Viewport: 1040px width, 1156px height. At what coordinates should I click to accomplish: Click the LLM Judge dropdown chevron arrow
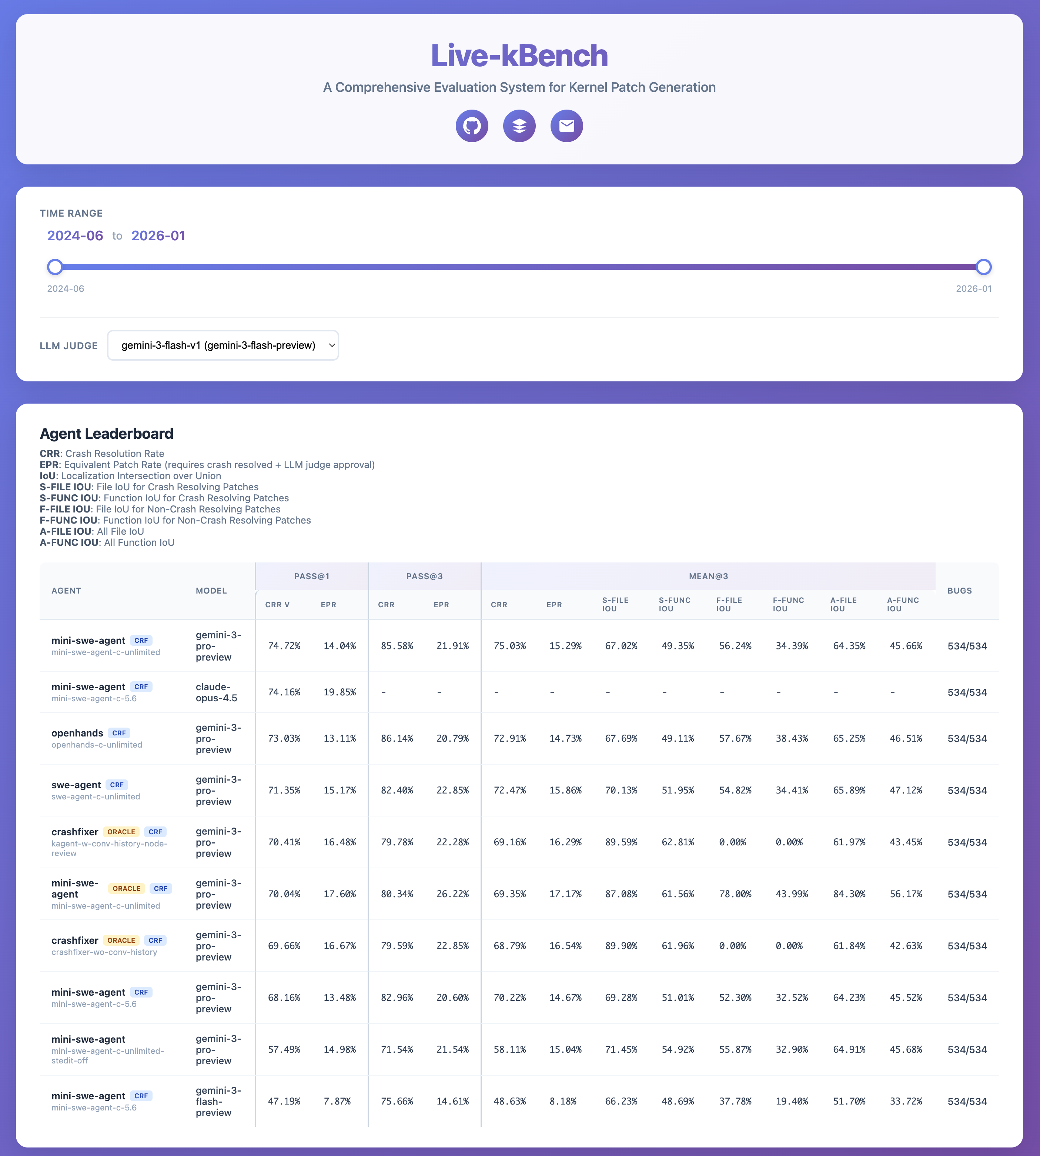[331, 345]
